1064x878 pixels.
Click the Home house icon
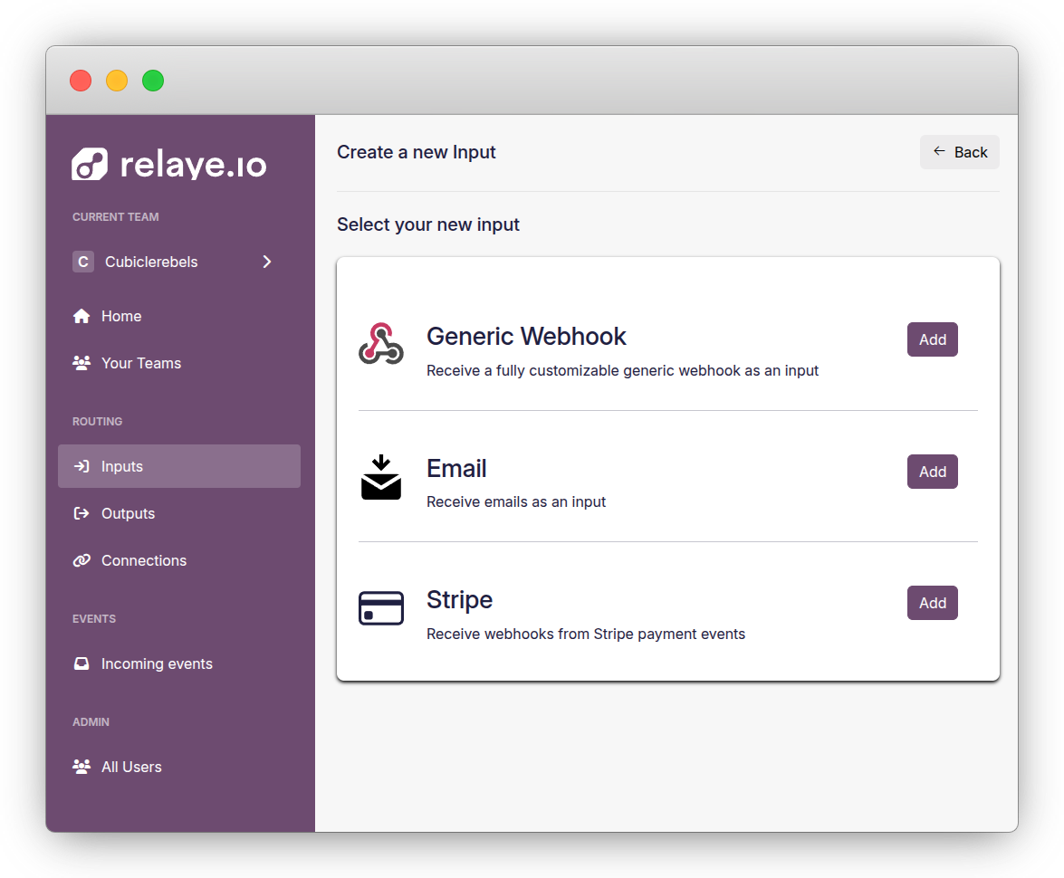click(x=81, y=316)
